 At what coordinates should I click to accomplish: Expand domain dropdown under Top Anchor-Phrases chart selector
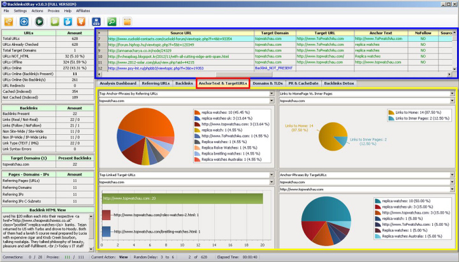272,100
